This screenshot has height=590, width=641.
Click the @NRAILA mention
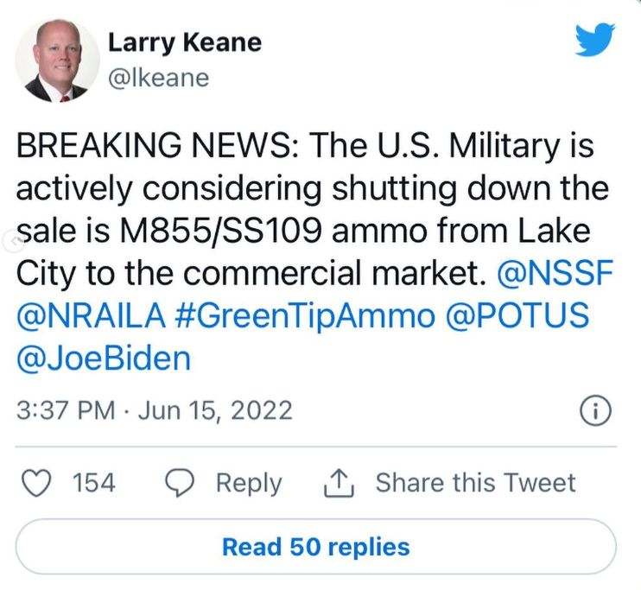91,315
